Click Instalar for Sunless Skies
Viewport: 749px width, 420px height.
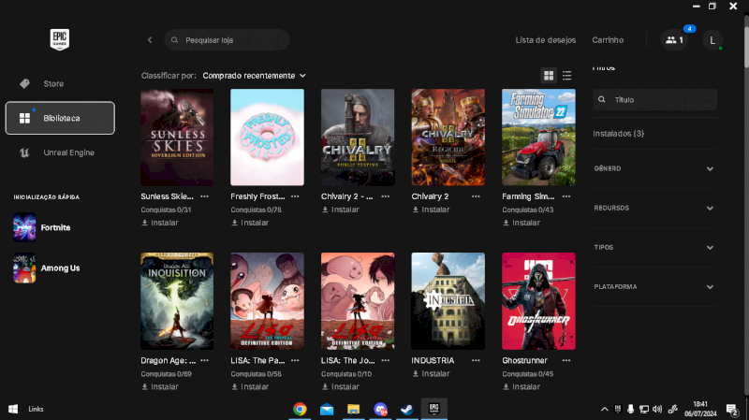(160, 223)
